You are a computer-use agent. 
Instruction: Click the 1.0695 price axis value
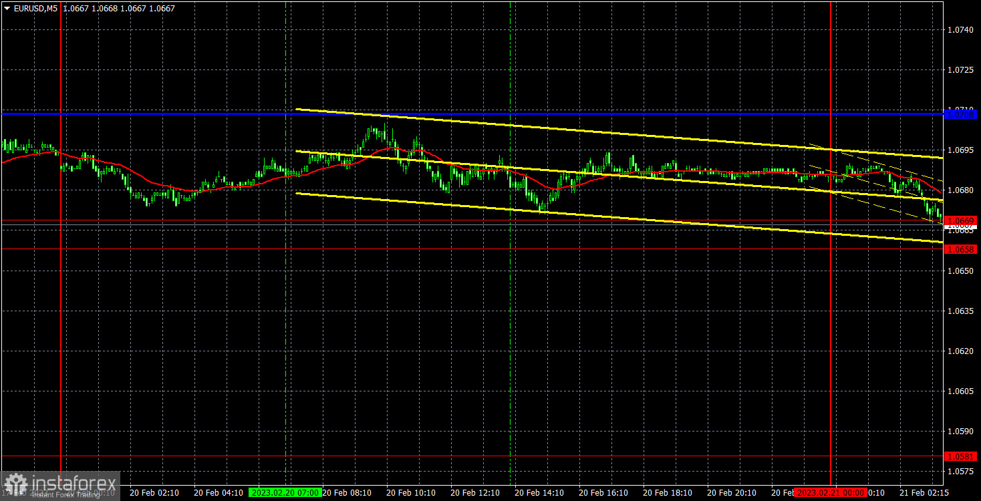(x=962, y=150)
